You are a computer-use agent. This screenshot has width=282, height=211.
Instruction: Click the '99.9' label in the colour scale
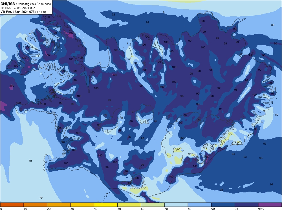(261, 209)
